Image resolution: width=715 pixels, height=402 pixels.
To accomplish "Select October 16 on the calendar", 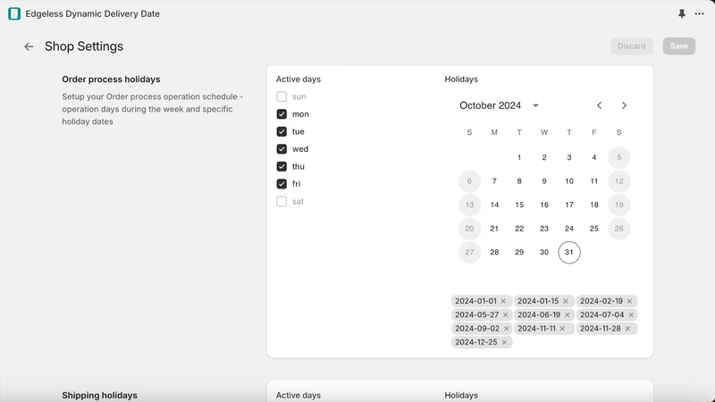I will point(544,205).
